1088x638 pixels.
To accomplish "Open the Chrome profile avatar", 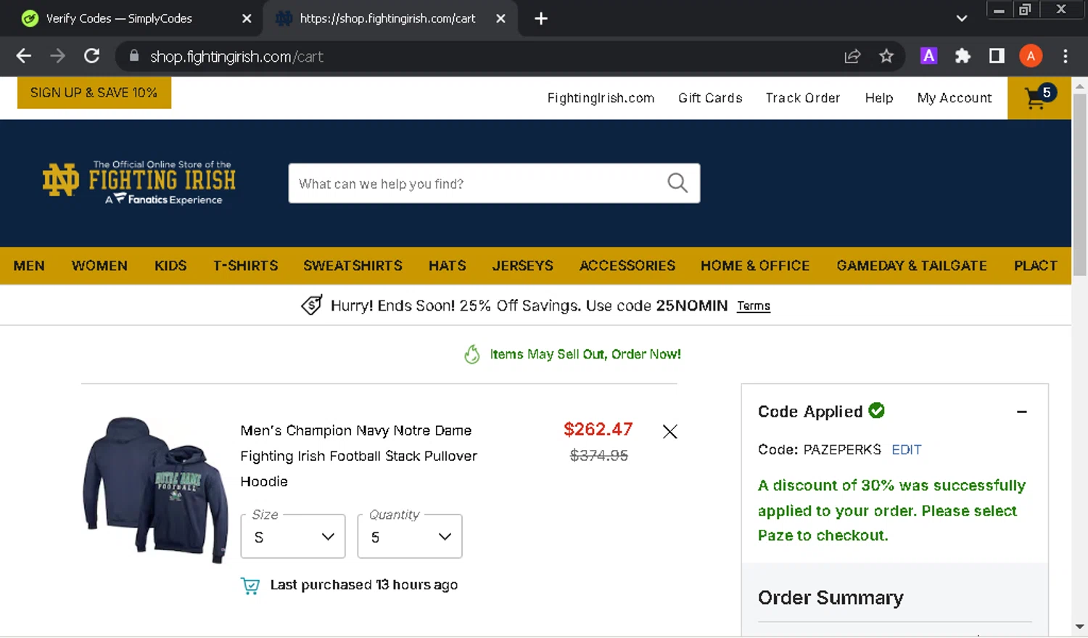I will 1031,56.
